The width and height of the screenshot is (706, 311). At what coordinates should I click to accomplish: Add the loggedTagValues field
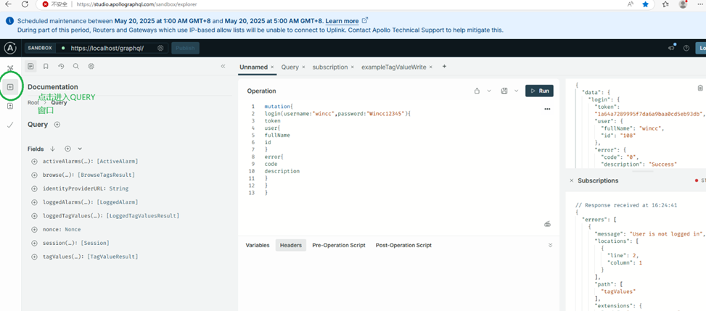pos(34,216)
